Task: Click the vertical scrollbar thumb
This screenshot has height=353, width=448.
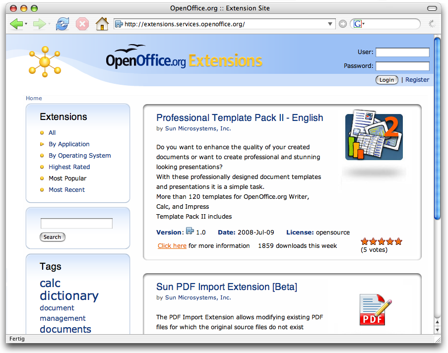Action: pos(437,128)
